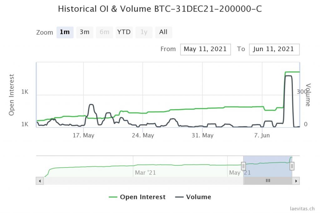Toggle Open Interest series in legend
320x213 pixels.
pos(142,197)
